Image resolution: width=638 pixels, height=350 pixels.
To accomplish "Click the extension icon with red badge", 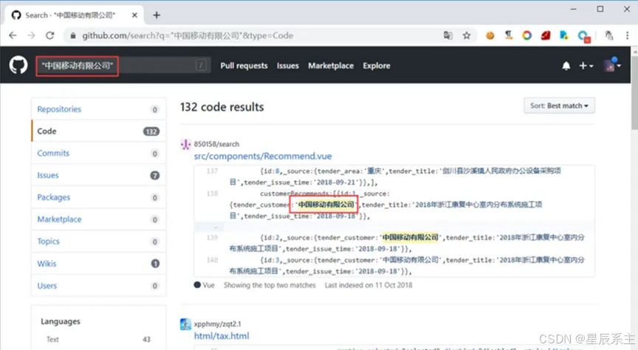I will 583,36.
